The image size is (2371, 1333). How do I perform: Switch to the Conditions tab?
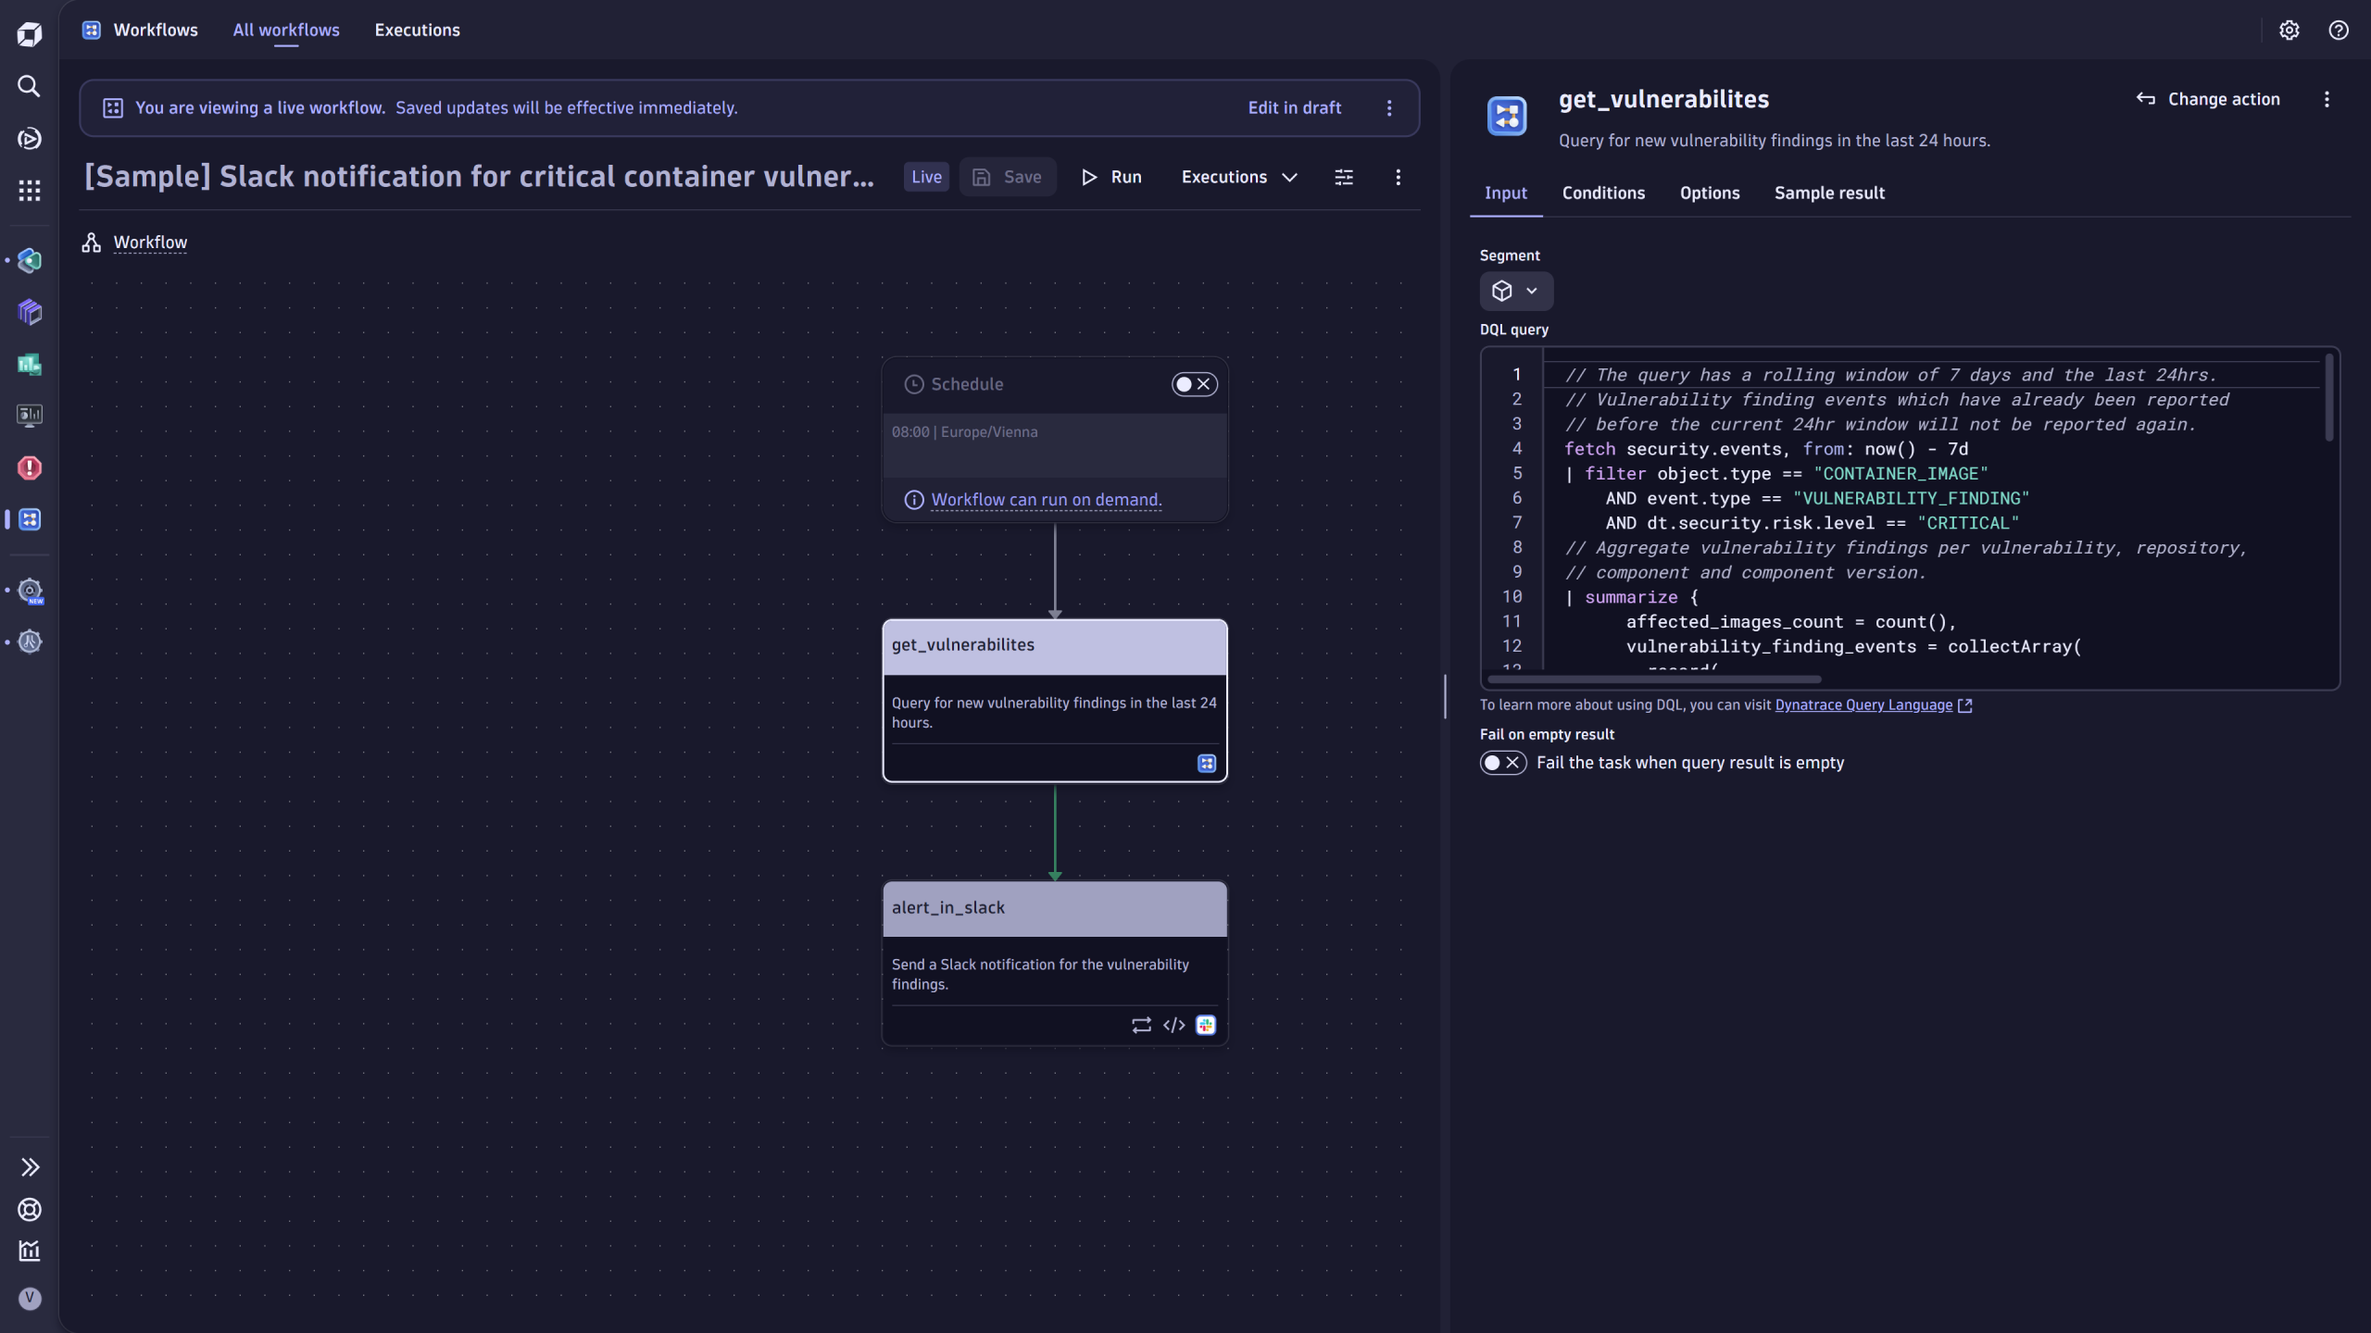(x=1602, y=193)
